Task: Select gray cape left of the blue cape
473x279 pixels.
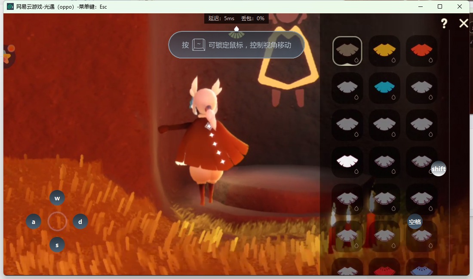Action: [x=347, y=88]
